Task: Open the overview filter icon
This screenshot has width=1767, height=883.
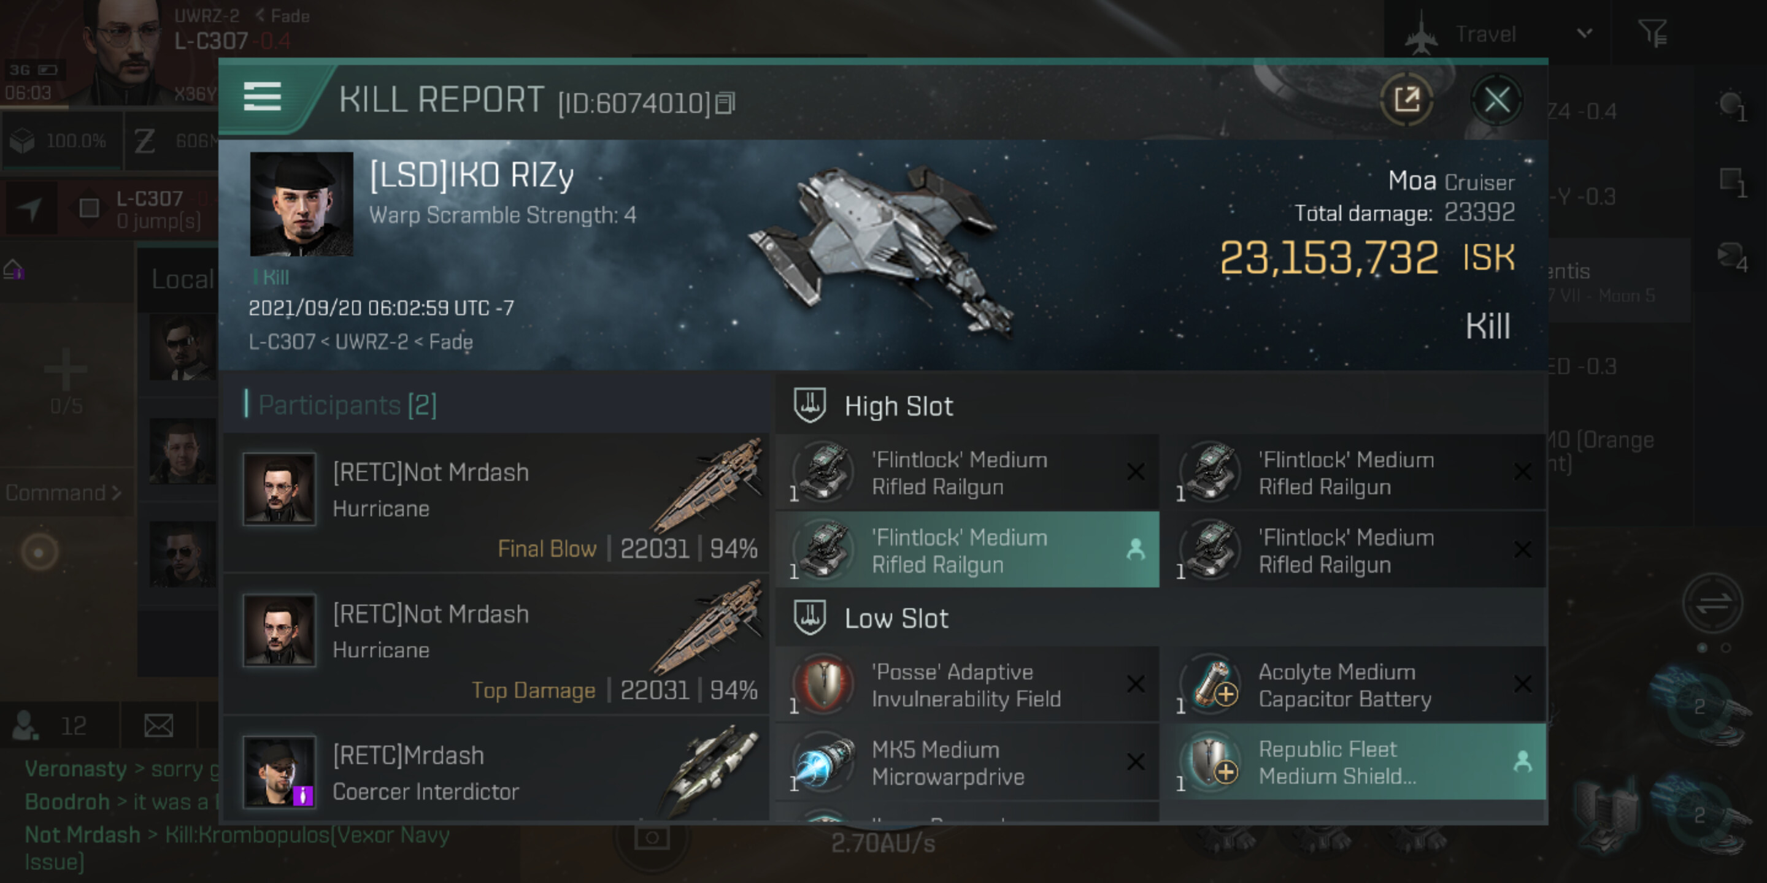Action: [1652, 33]
